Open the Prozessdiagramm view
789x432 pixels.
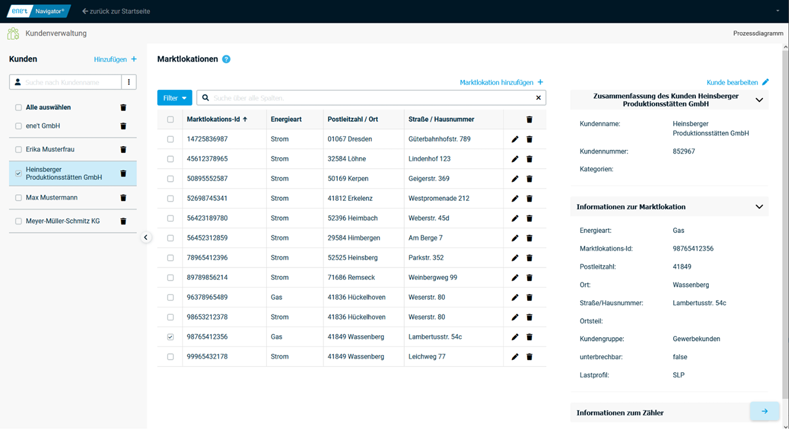pos(758,33)
